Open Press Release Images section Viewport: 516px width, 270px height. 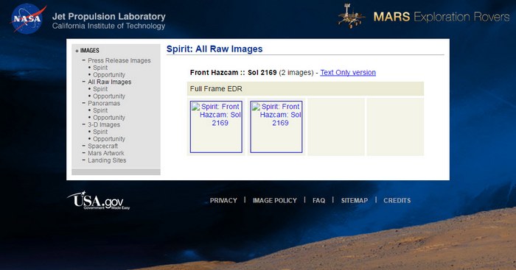coord(119,60)
